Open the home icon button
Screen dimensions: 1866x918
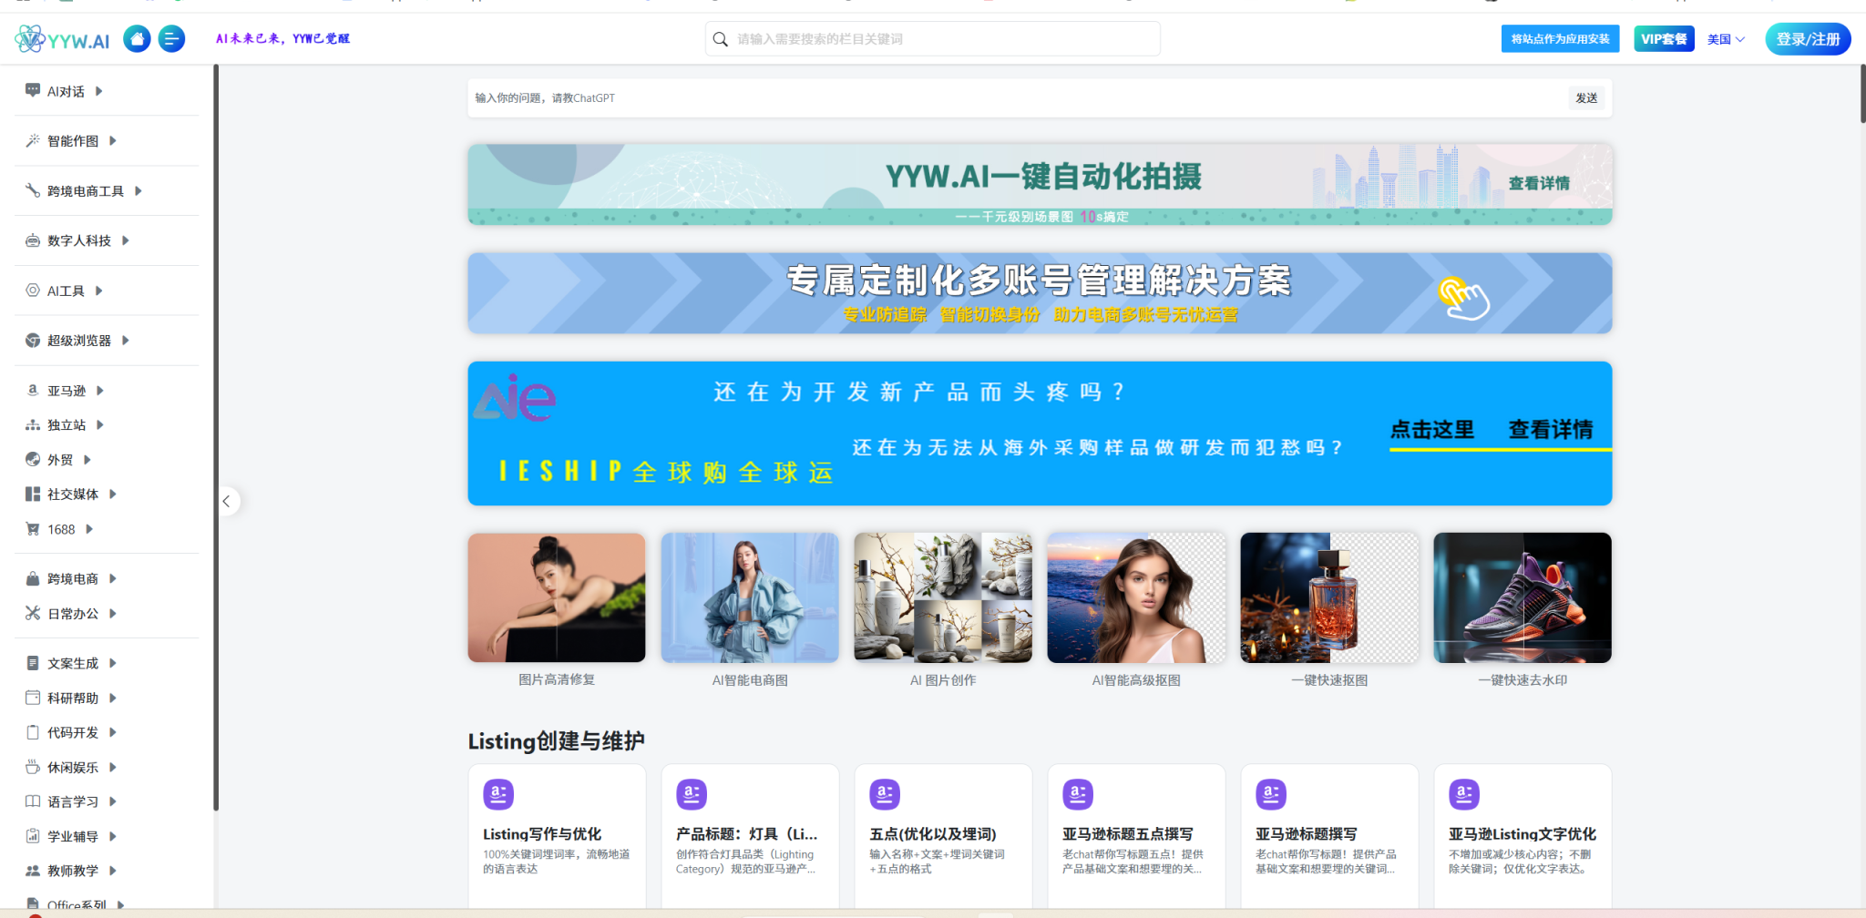pyautogui.click(x=137, y=39)
